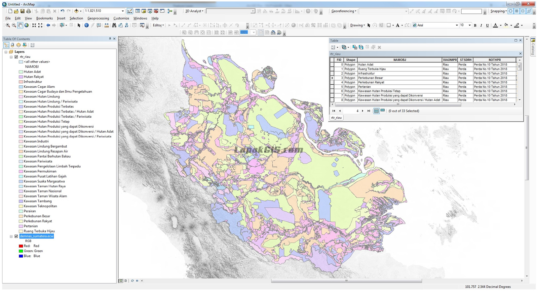The width and height of the screenshot is (538, 301).
Task: Click Fixed Zoom Out arrows
Action: coord(40,25)
